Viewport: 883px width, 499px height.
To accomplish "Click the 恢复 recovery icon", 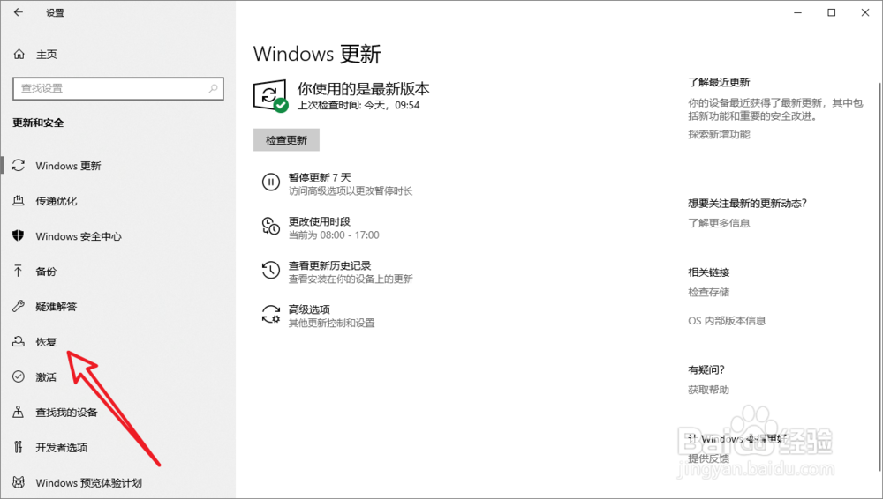I will [x=19, y=341].
